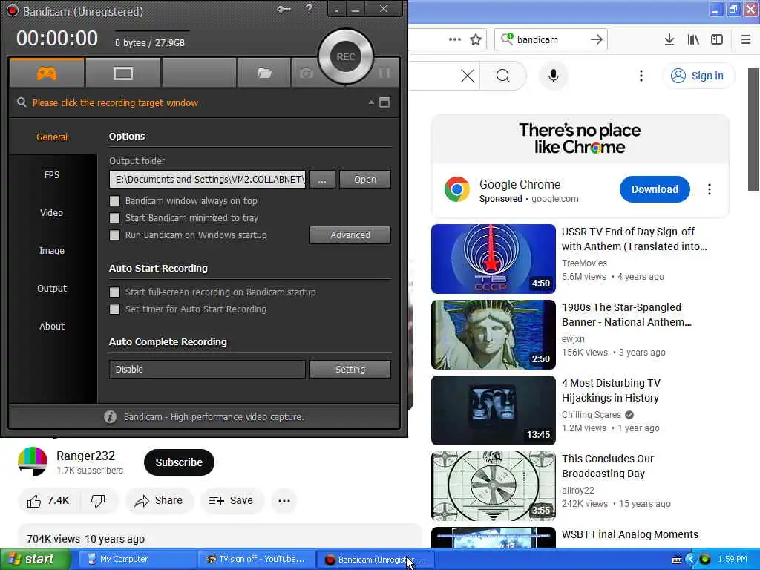Screen dimensions: 760x570
Task: Open Firefox page actions three dots
Action: [x=455, y=39]
